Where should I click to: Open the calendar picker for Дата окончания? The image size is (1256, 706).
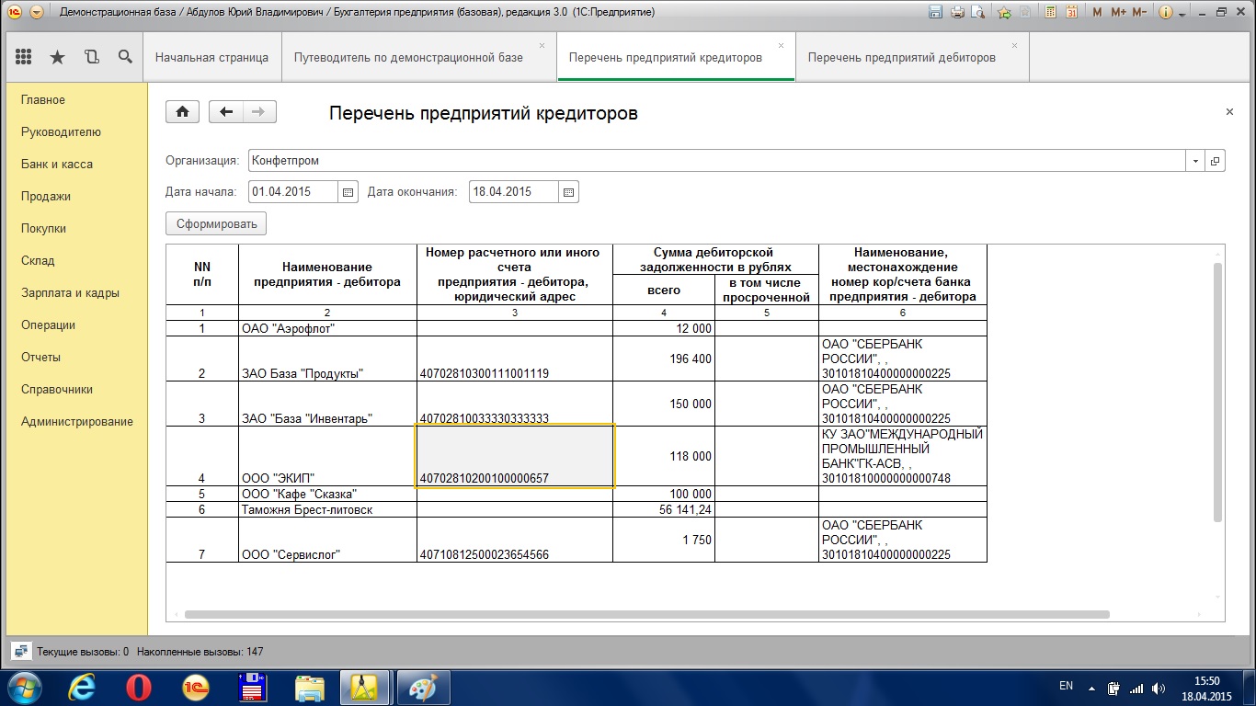tap(568, 192)
